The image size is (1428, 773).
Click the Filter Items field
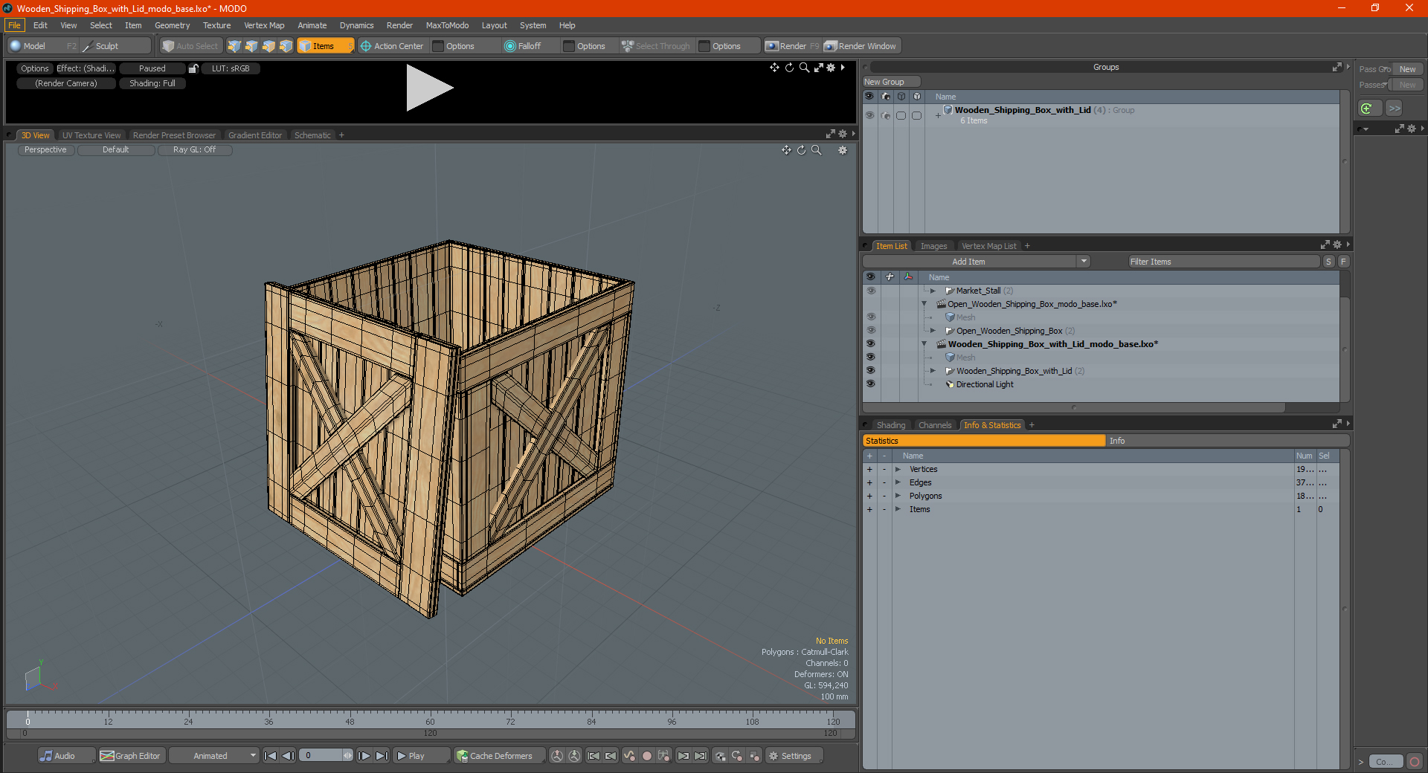(x=1223, y=262)
